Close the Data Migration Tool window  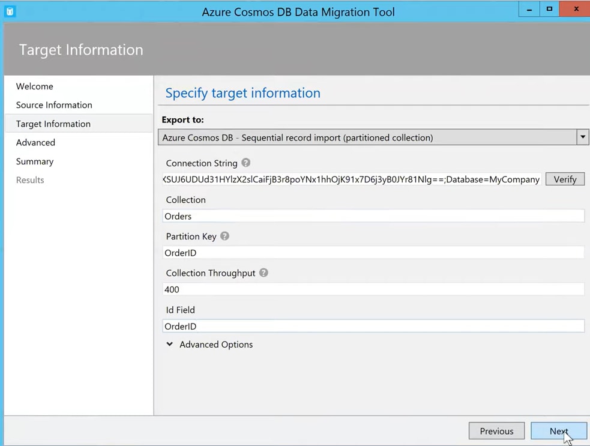pos(576,9)
